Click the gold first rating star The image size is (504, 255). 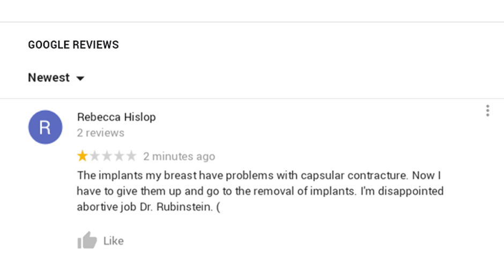83,156
